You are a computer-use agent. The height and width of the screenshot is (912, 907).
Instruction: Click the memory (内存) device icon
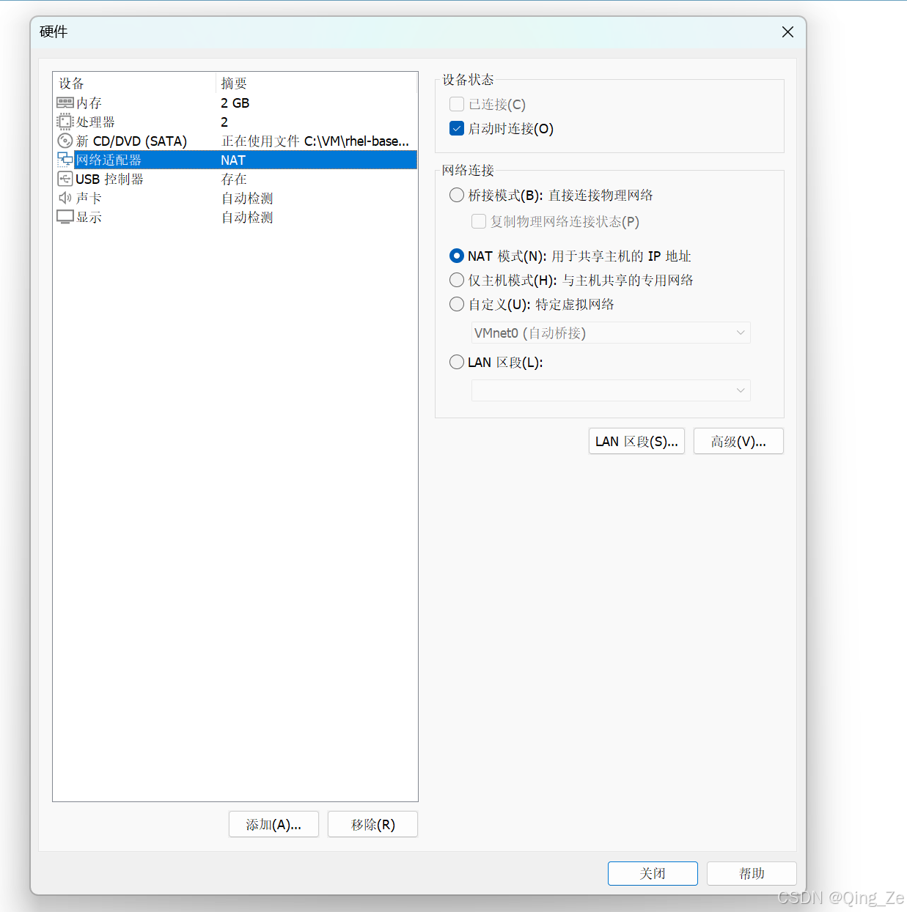65,103
